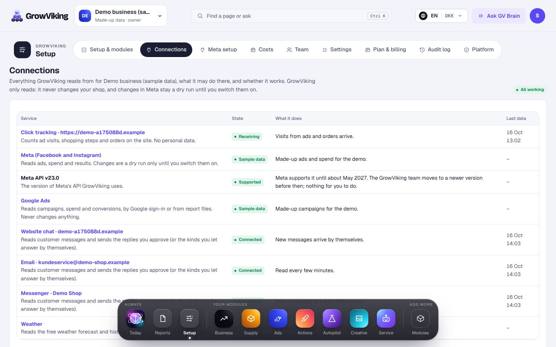The height and width of the screenshot is (347, 556).
Task: Open the Email kundeservice connection link
Action: click(75, 262)
